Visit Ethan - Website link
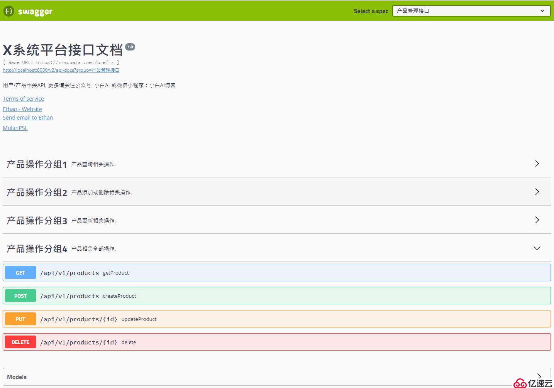The height and width of the screenshot is (388, 554). 22,109
